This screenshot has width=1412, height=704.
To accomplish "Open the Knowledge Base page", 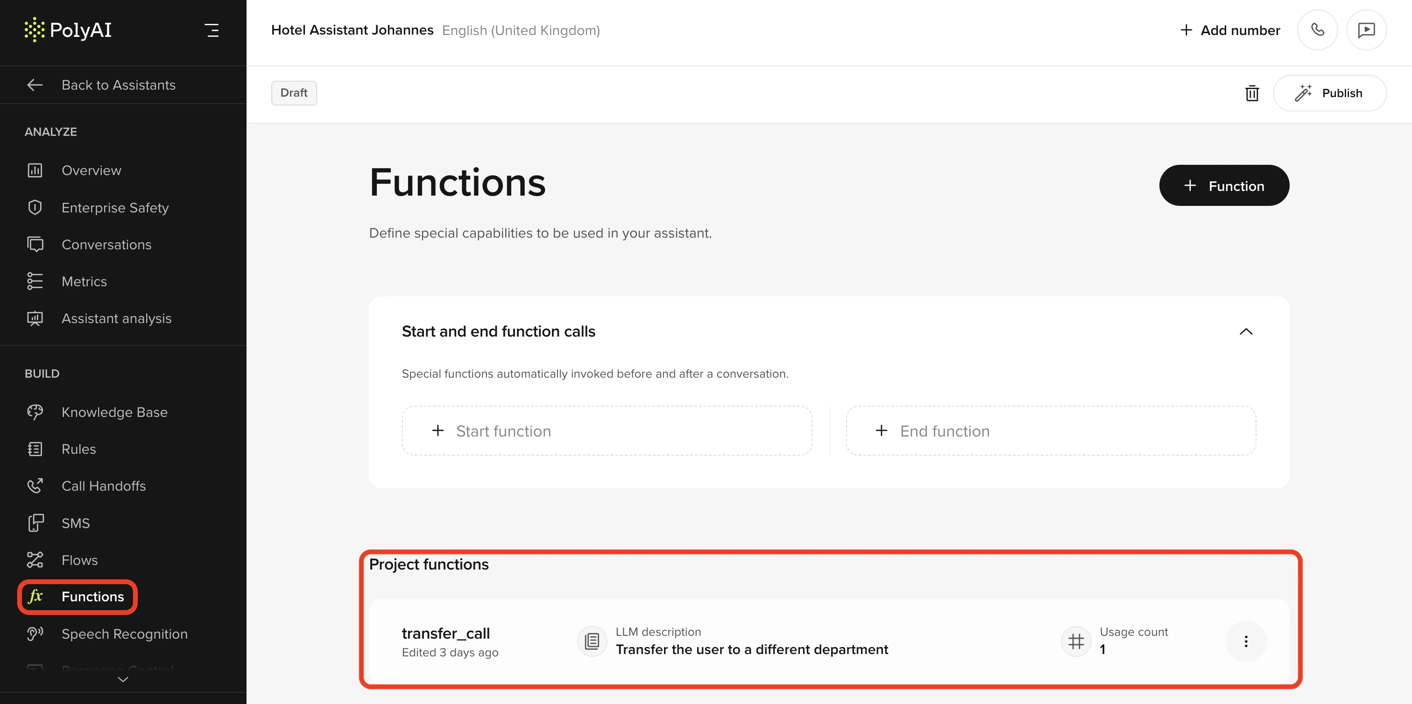I will [x=114, y=412].
